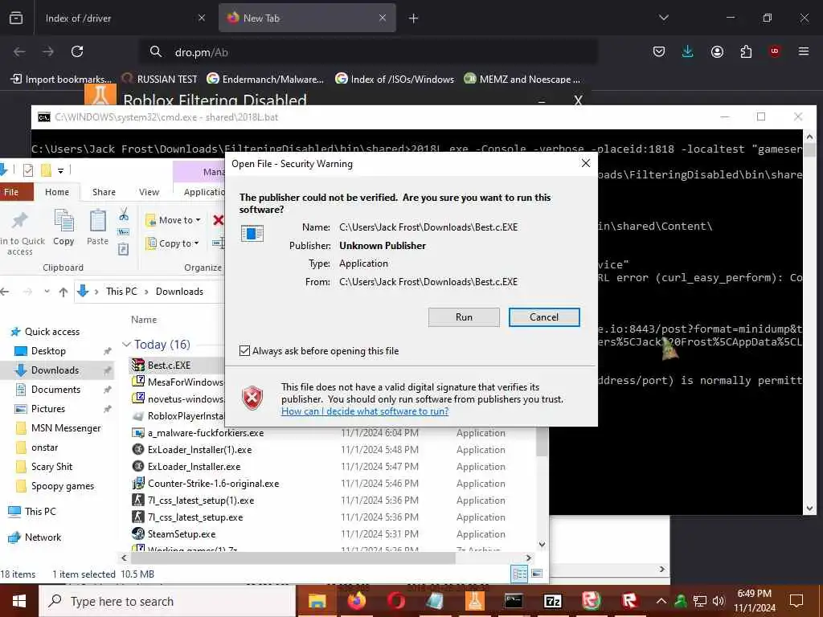Reload the Firefox page

pyautogui.click(x=77, y=51)
